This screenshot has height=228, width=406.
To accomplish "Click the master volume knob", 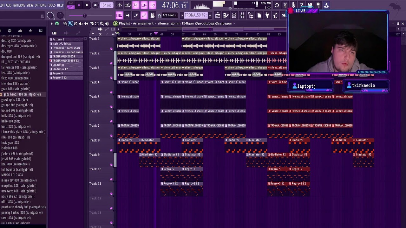I will 50,16.
